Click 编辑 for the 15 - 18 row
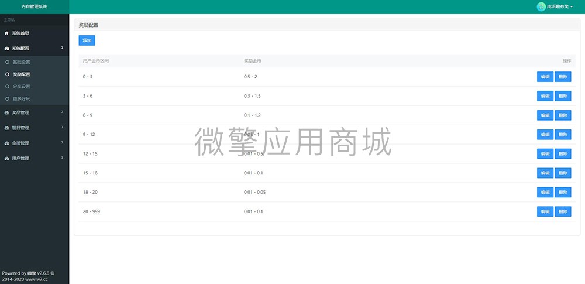Viewport: 585px width, 284px height. [x=545, y=173]
